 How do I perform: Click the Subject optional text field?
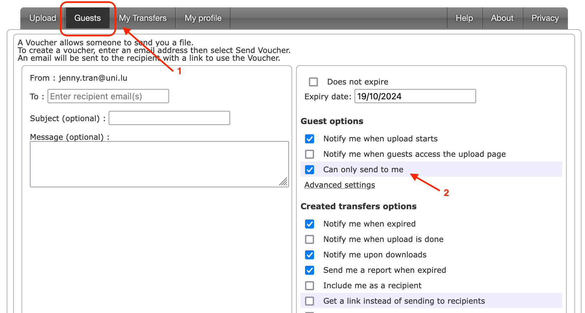click(169, 118)
